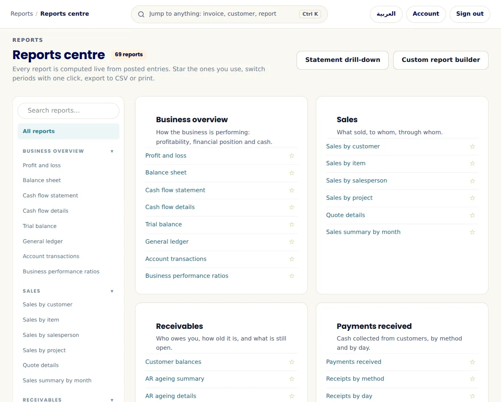
Task: Open the Receipts by method report link
Action: [x=355, y=379]
